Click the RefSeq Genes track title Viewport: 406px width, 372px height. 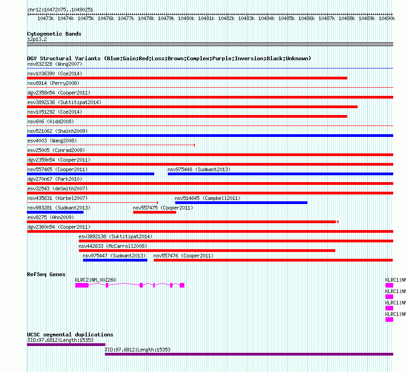point(46,274)
